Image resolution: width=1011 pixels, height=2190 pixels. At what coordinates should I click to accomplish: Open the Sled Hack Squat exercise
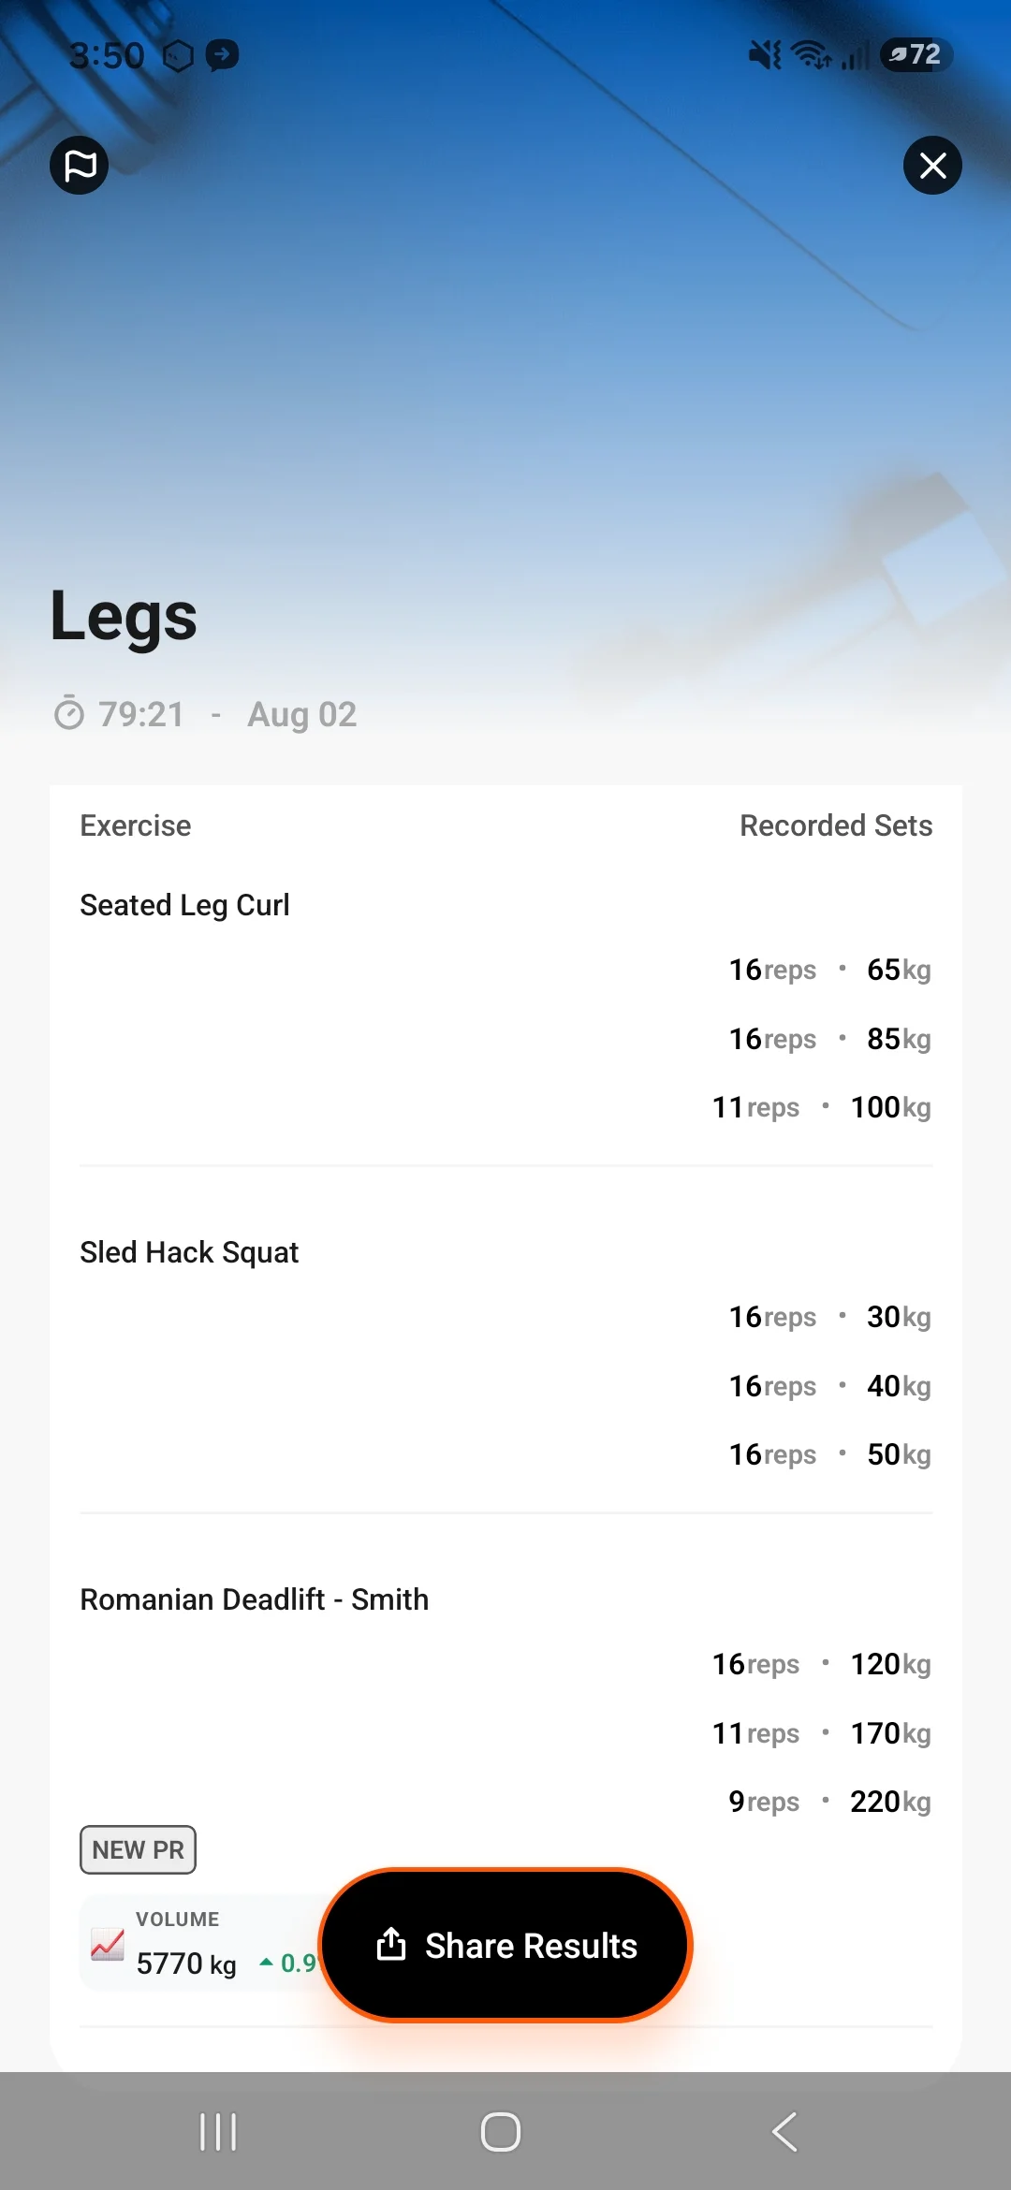point(189,1252)
